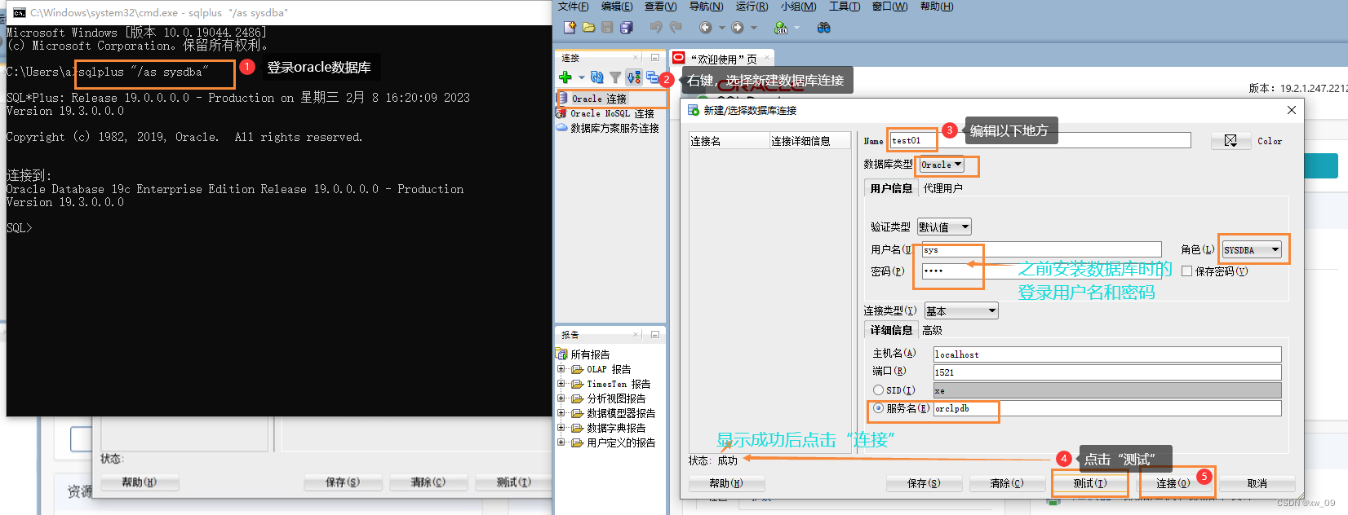Click the 保存(S) button in front dialog
Screen dimensions: 1348x515
[924, 483]
